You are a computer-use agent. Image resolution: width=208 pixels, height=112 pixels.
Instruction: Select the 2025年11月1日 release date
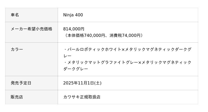click(x=78, y=83)
